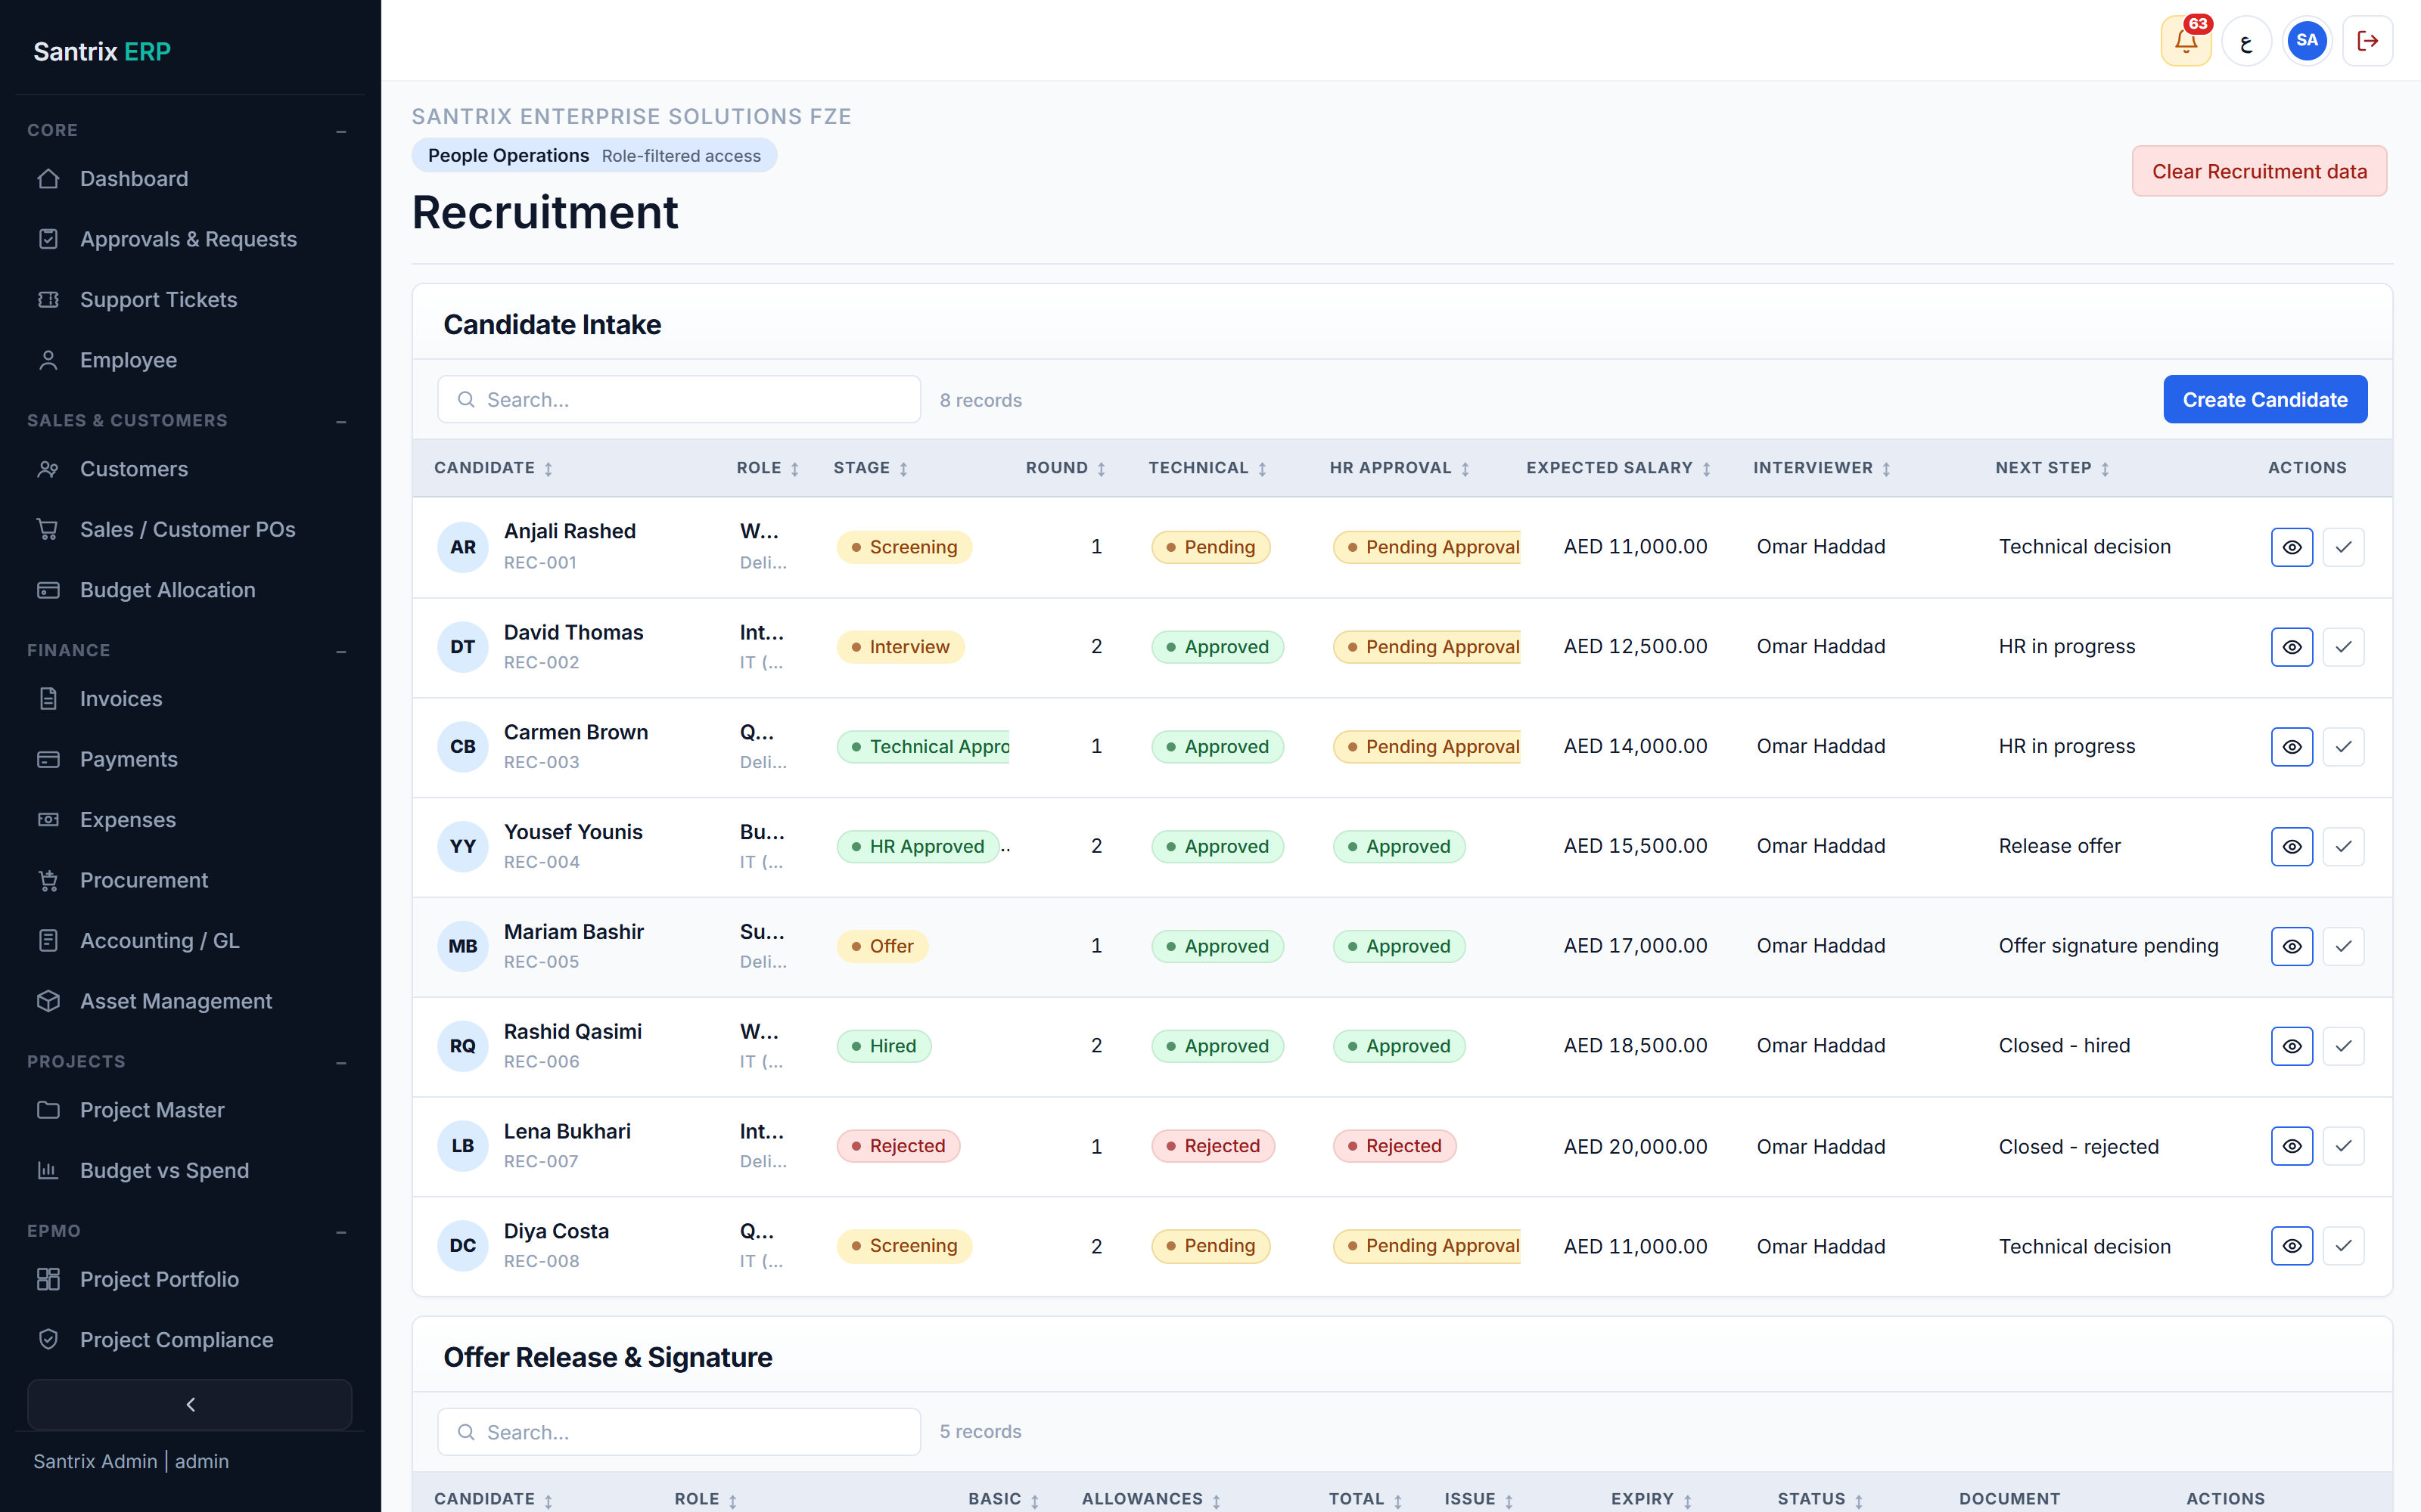
Task: Sort by STAGE column header
Action: point(870,468)
